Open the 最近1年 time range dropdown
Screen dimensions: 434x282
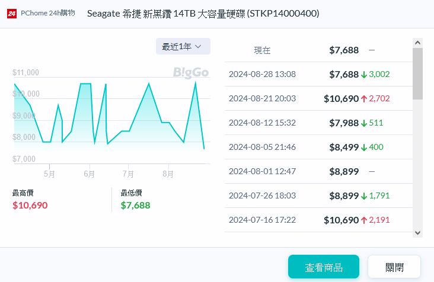click(x=183, y=46)
